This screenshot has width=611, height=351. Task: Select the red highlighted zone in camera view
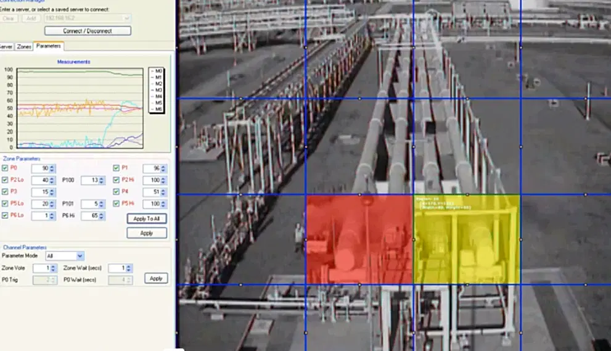359,239
